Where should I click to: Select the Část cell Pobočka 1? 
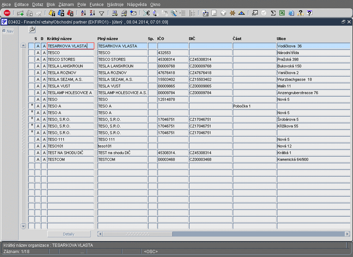click(254, 106)
